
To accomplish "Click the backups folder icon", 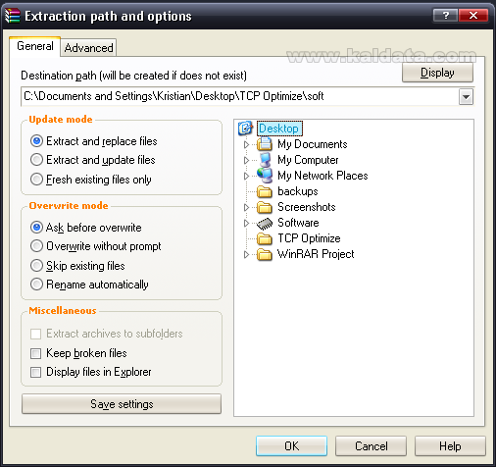I will click(x=265, y=191).
